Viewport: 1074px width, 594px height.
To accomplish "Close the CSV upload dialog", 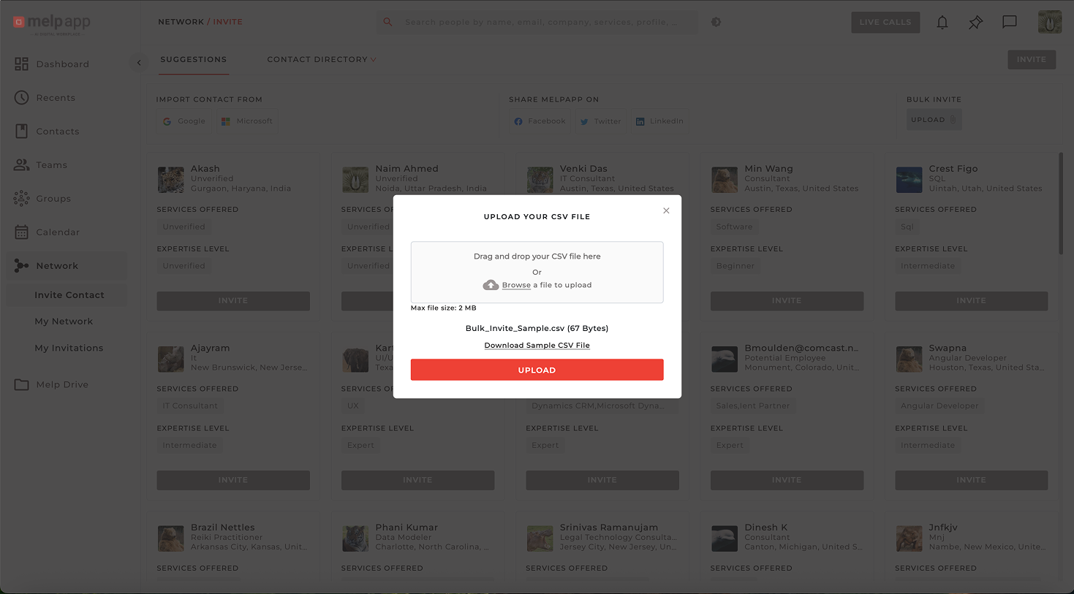I will tap(666, 210).
